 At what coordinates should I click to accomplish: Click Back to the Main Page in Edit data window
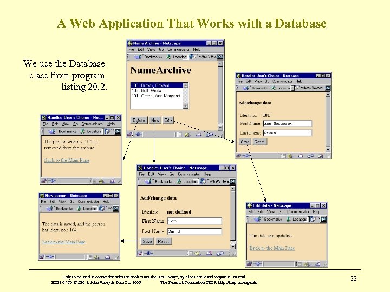[x=272, y=248]
